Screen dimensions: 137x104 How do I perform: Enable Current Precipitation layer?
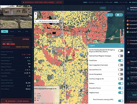121,74
